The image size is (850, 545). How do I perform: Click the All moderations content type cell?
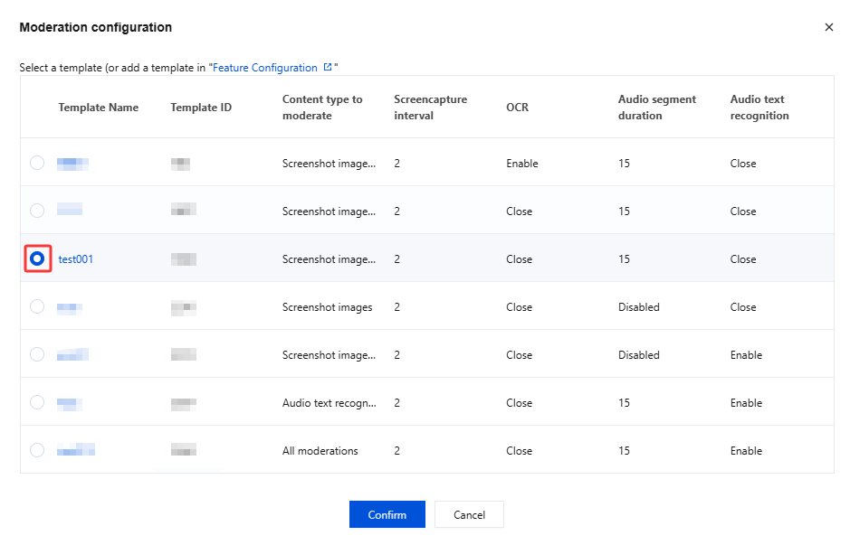click(x=320, y=451)
